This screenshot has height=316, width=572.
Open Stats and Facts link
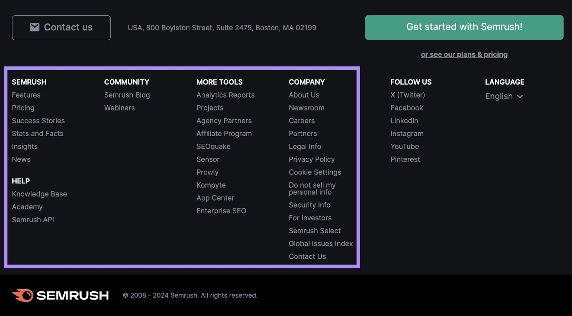pos(38,133)
